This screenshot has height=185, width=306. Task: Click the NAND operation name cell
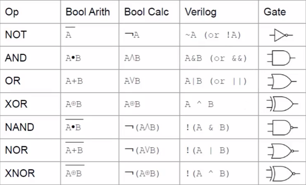(20, 127)
